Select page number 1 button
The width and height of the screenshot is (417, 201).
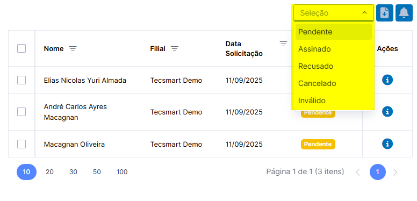tap(378, 172)
